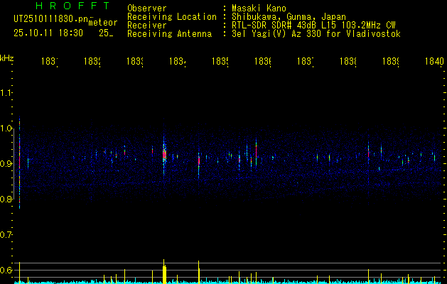The image size is (447, 284).
Task: Click the 0.8 frequency axis label
Action: 6,200
